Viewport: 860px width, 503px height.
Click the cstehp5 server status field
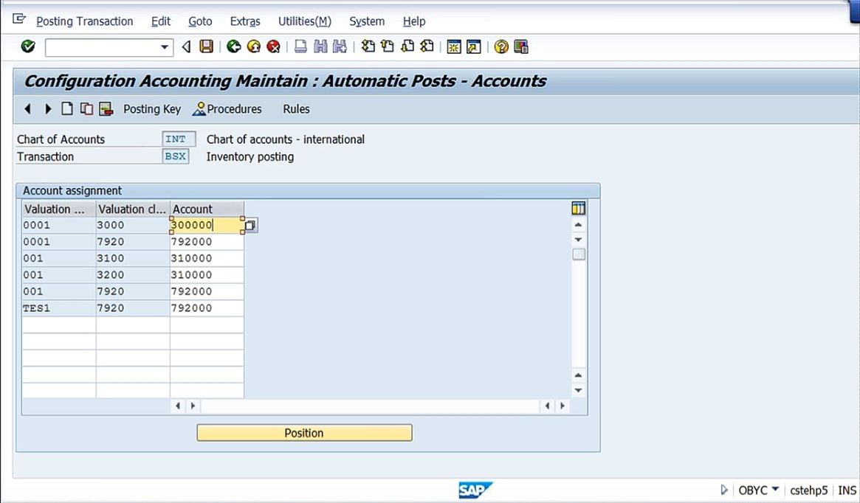[x=808, y=490]
